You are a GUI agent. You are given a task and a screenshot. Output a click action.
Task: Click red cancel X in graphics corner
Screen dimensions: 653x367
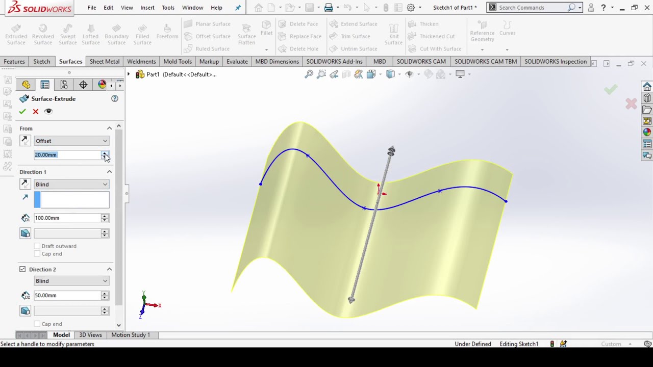click(631, 103)
